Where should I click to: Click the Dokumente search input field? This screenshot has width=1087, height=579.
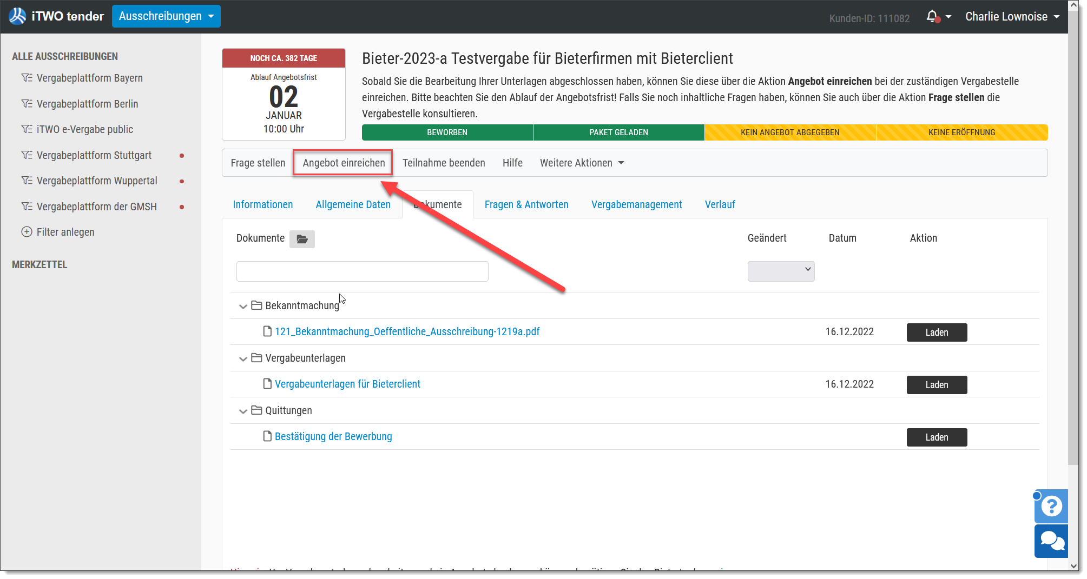tap(363, 271)
